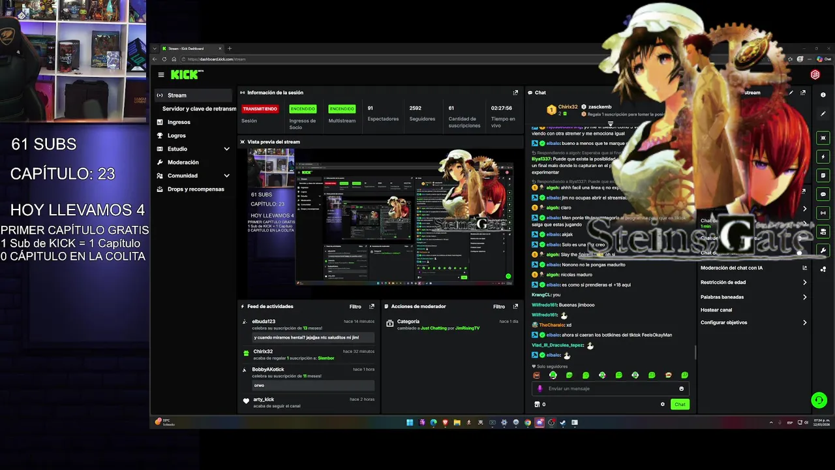
Task: Click last emote in chat emote row
Action: pyautogui.click(x=684, y=375)
